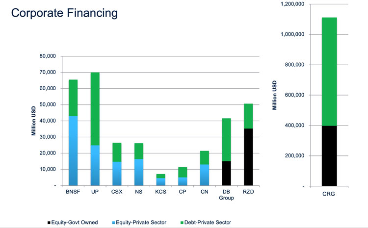Click the left chart Million USD axis title
368x228 pixels.
33,121
